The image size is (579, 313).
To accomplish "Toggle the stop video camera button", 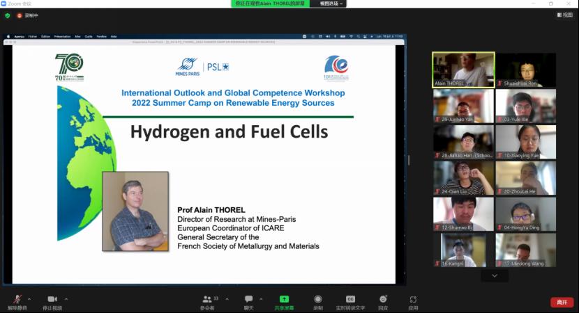I will click(x=52, y=299).
